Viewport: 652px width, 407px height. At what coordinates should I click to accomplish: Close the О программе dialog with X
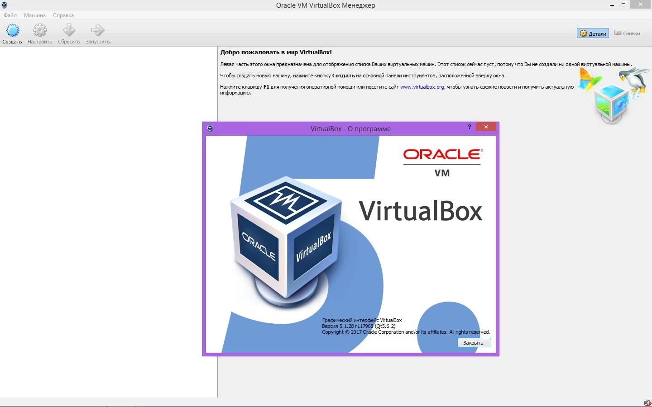click(x=486, y=127)
